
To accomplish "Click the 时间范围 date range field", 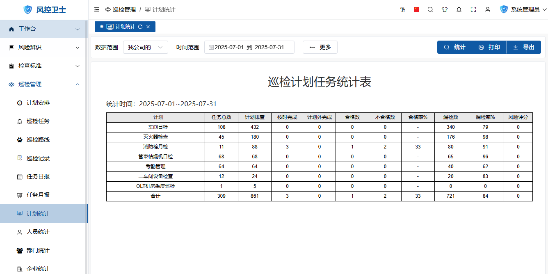I will (249, 47).
